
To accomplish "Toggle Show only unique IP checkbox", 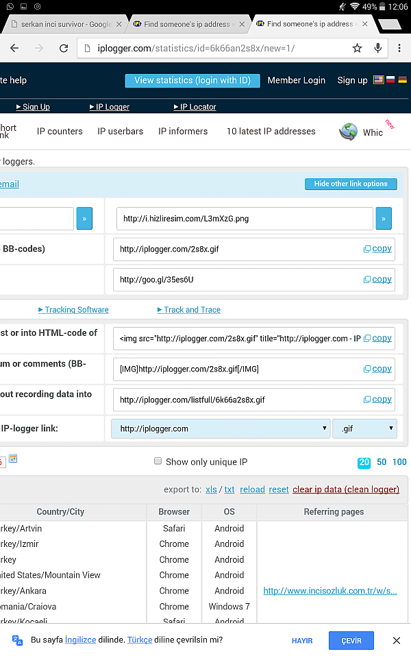I will (158, 461).
